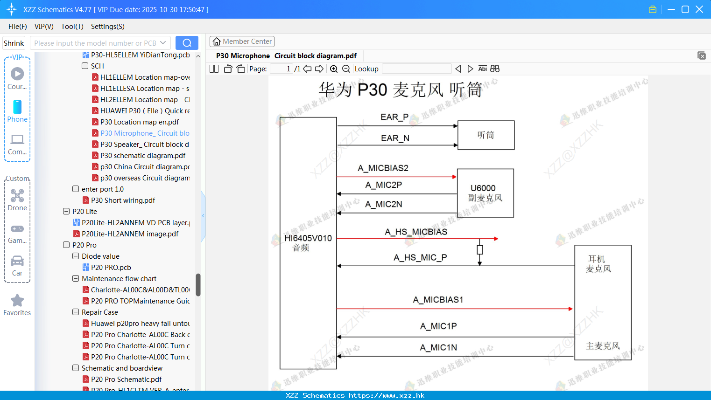Open P20Lite-HL2ANNEM VD PCB layer file
The image size is (711, 400).
[131, 223]
